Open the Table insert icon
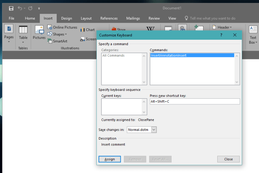 point(23,30)
